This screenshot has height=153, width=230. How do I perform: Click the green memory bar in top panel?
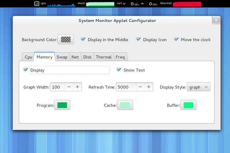100,4
